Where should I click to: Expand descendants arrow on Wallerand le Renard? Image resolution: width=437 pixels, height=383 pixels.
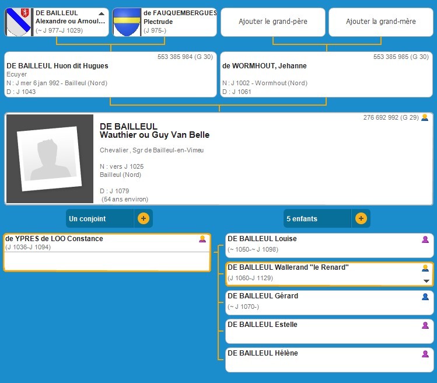pos(426,281)
